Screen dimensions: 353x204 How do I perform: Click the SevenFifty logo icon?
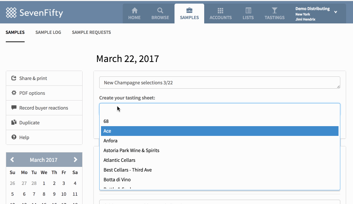pos(11,13)
